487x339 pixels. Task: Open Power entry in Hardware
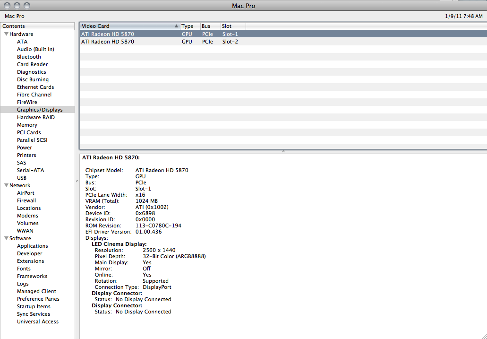25,148
